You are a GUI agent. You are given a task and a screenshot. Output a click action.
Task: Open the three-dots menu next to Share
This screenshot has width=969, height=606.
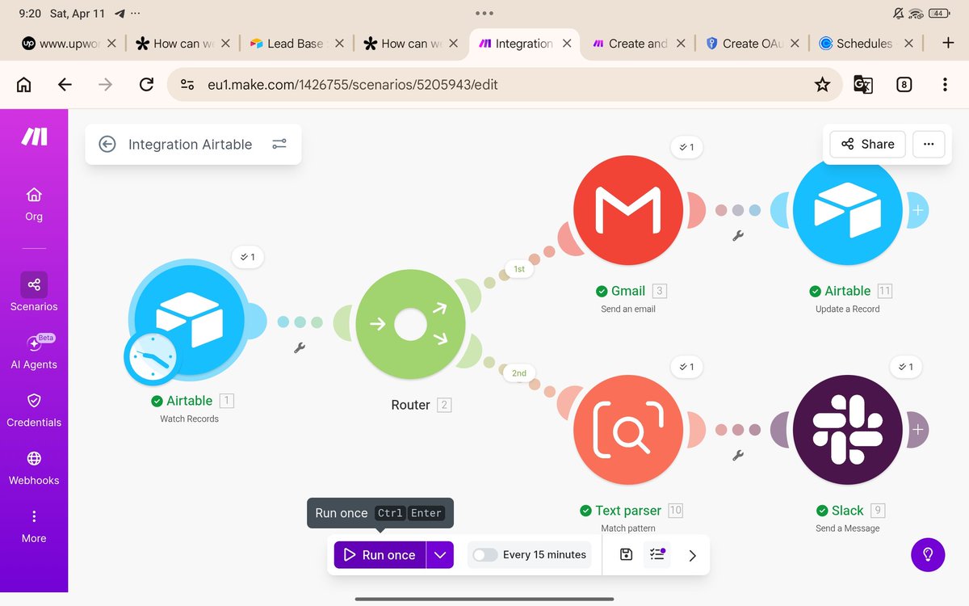coord(929,144)
